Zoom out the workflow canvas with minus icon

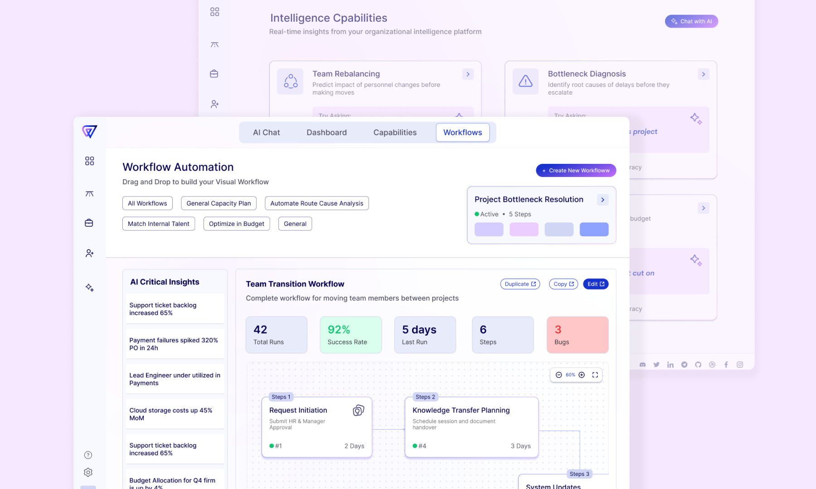559,375
